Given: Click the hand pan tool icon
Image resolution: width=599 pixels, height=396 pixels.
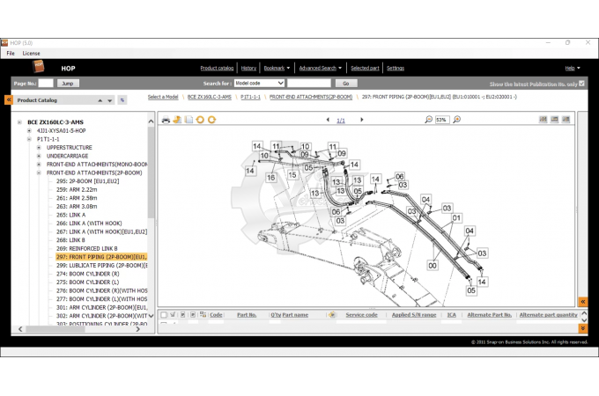Looking at the screenshot, I should tap(177, 120).
